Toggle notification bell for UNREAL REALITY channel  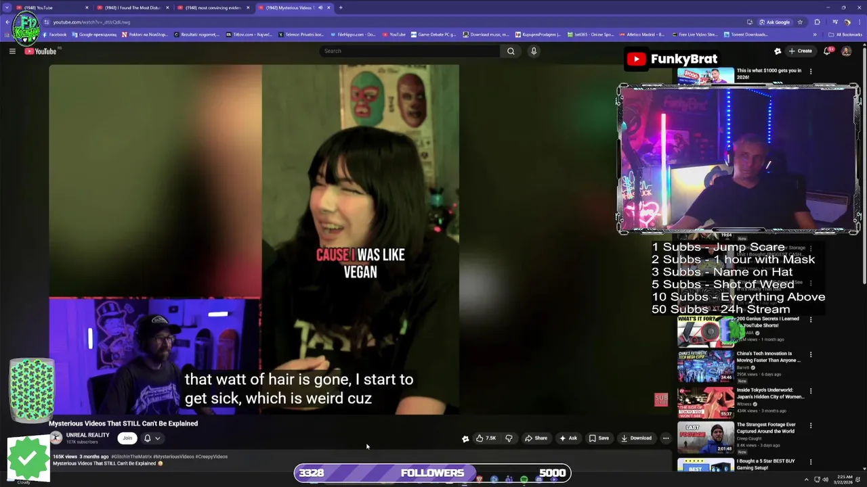coord(152,438)
